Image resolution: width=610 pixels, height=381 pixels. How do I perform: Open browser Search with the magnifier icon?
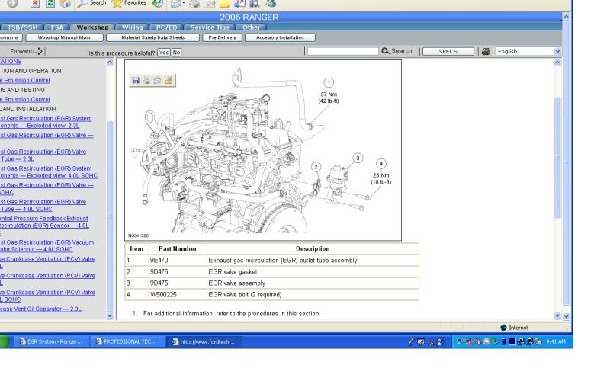point(83,3)
